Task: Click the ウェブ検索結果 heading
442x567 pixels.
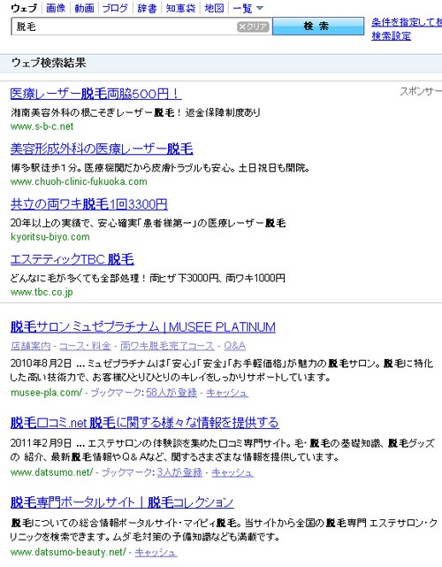Action: tap(49, 63)
